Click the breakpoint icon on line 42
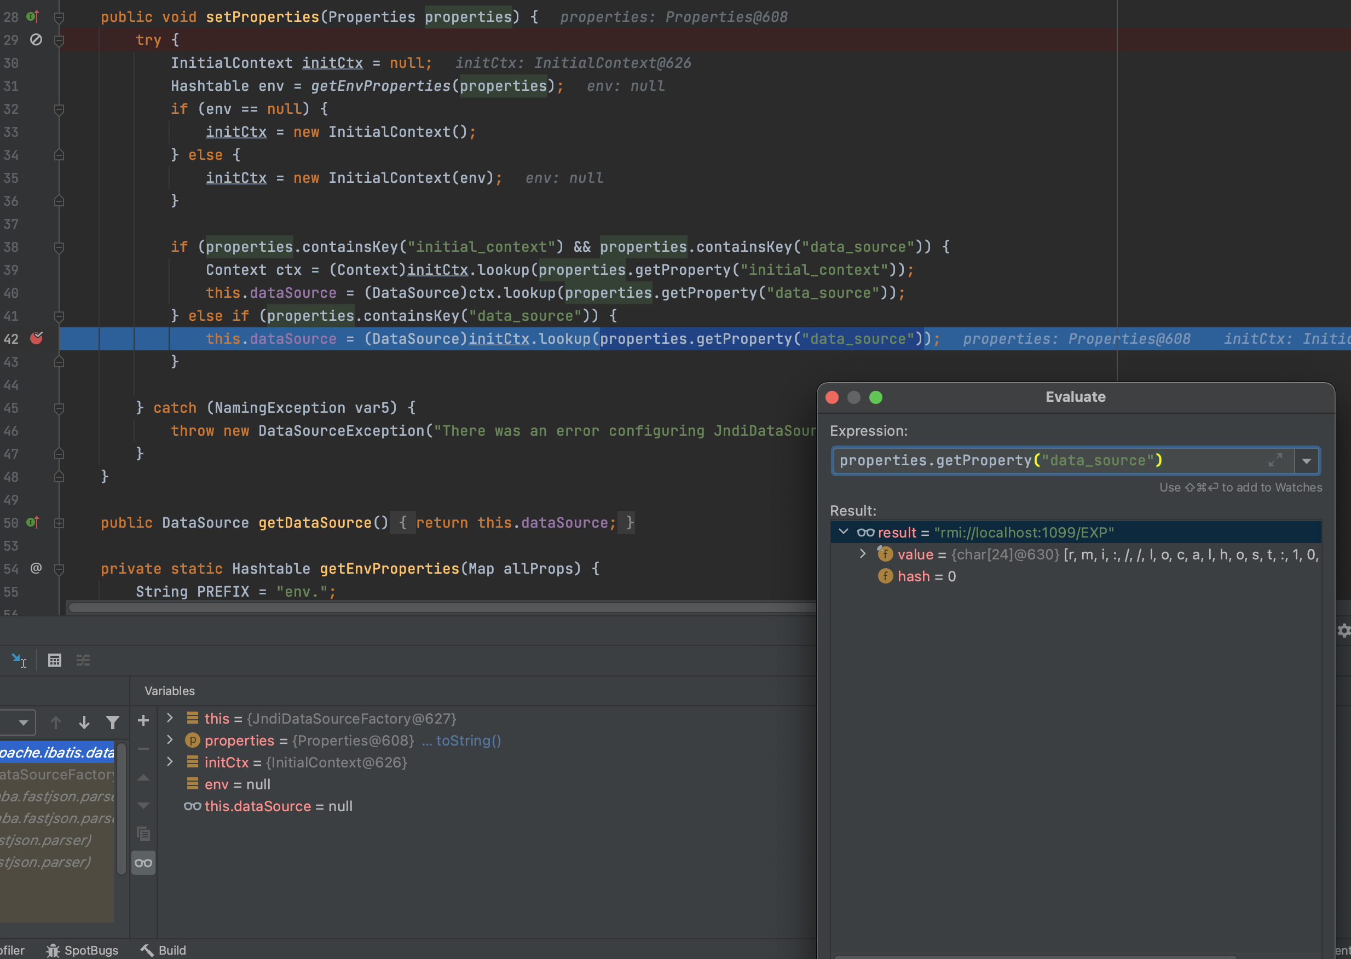This screenshot has height=959, width=1351. (x=37, y=338)
